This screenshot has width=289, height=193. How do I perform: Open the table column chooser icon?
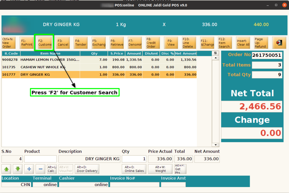tap(215, 53)
